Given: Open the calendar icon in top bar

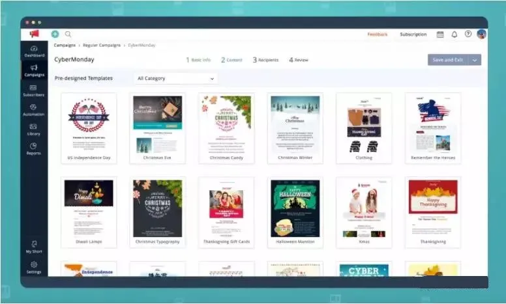Looking at the screenshot, I should click(x=440, y=34).
